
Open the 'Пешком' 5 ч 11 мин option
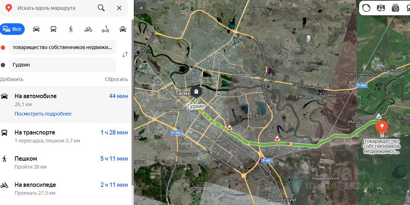point(65,162)
